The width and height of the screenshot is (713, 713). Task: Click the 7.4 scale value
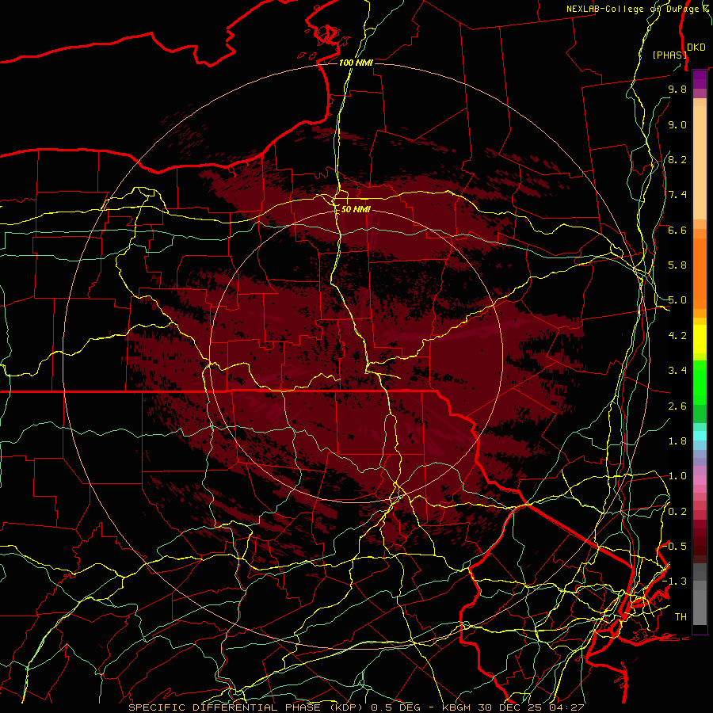coord(677,195)
